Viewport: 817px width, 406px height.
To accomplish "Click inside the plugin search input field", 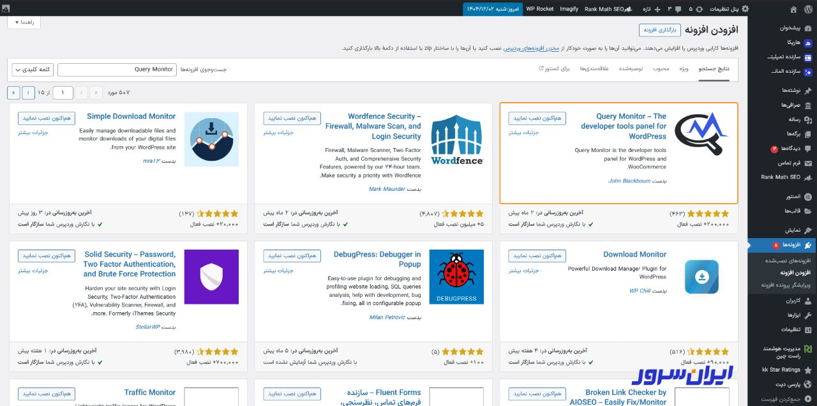I will [118, 70].
